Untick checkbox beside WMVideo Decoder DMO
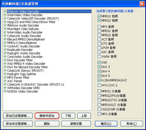The width and height of the screenshot is (146, 130). pos(5,88)
